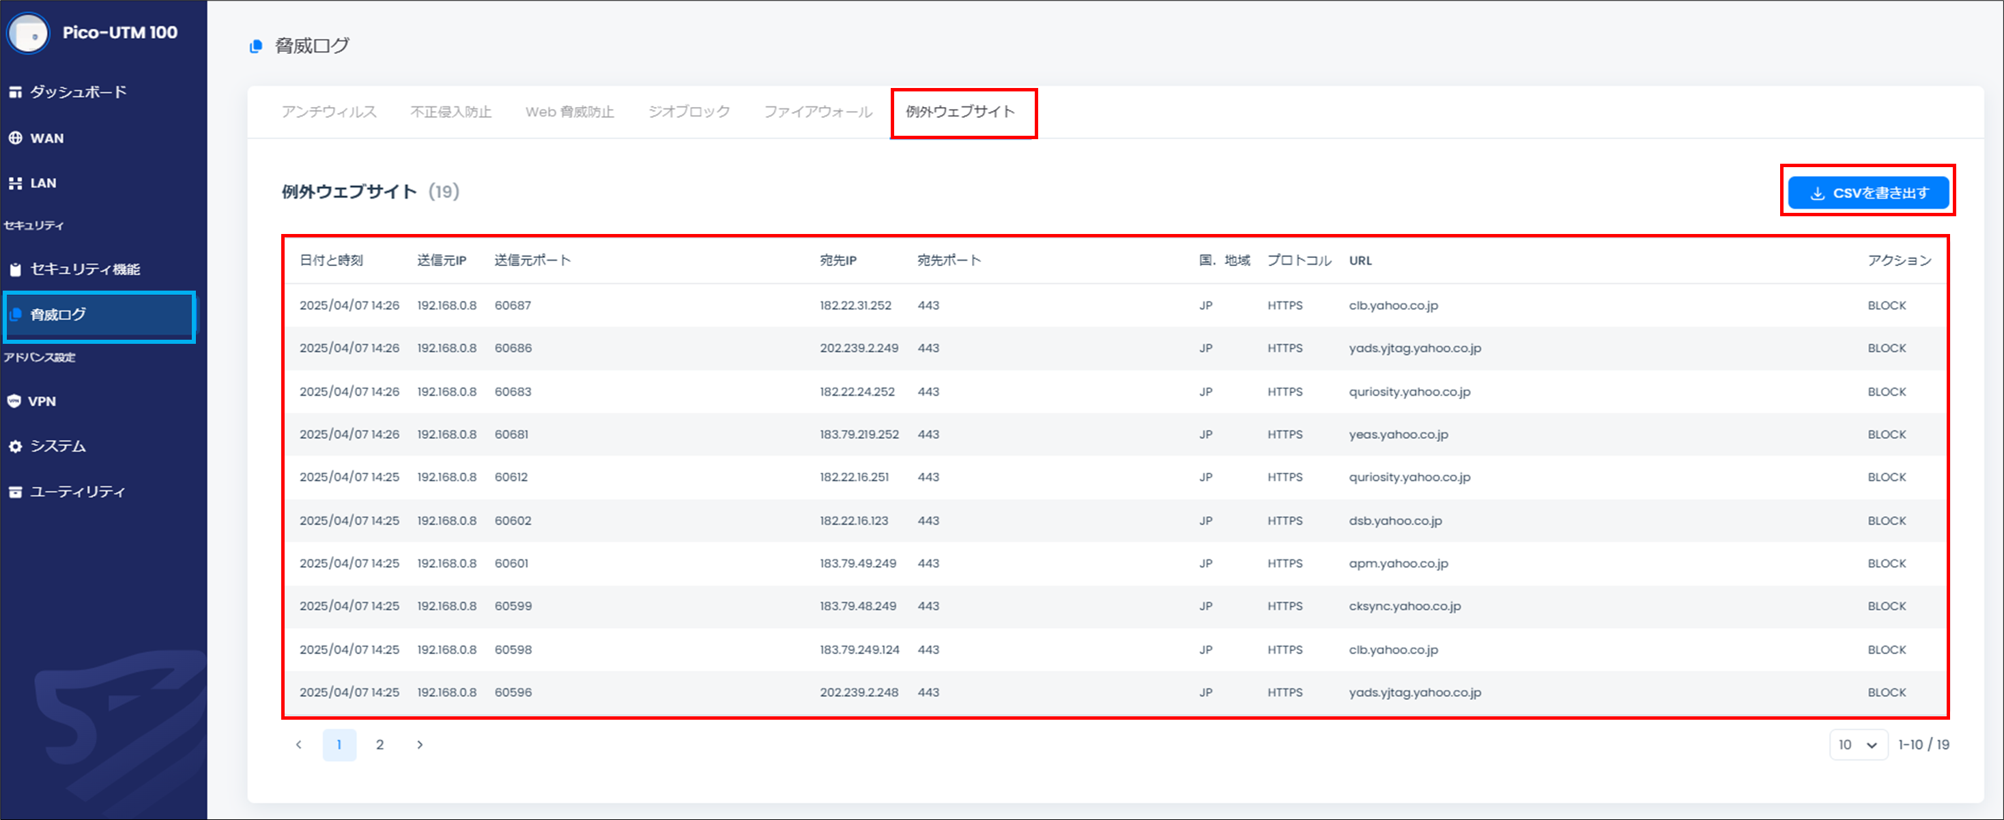Viewport: 2004px width, 820px height.
Task: Click the Pico-UTM 100 logo icon
Action: tap(29, 33)
